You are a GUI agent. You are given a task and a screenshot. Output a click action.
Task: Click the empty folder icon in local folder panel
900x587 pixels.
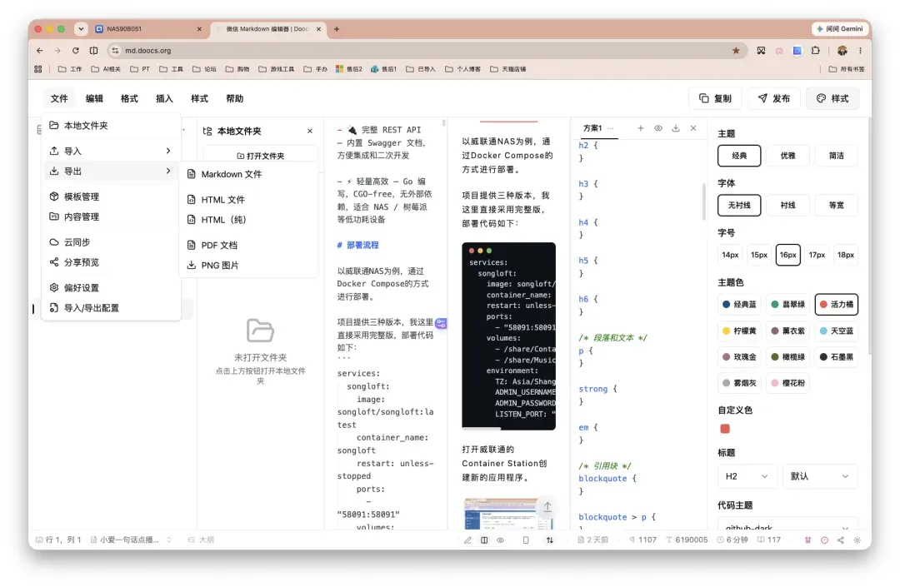coord(260,331)
